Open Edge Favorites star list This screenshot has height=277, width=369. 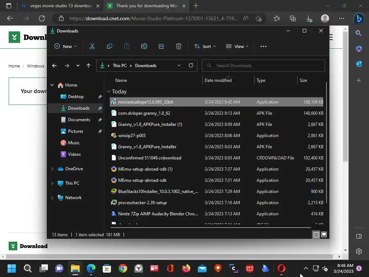pos(277,18)
